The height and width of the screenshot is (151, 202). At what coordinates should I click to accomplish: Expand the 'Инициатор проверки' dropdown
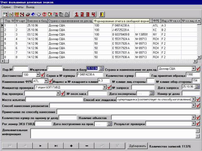(104, 87)
